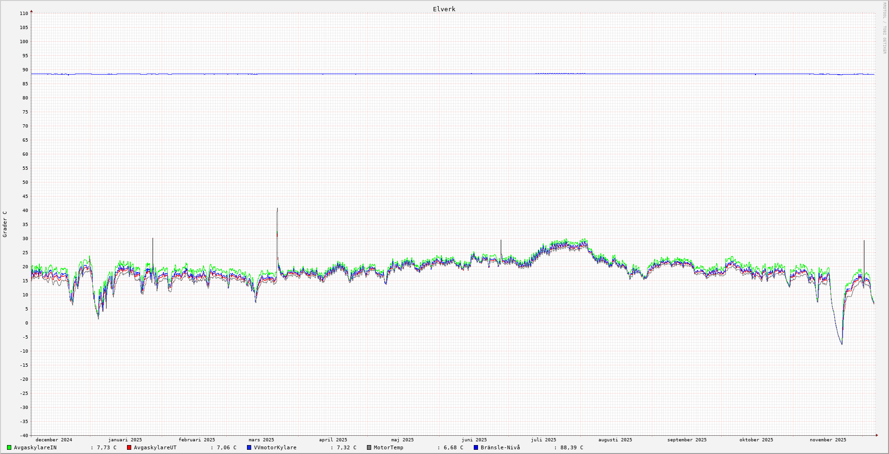Click the AvgaskylareIN value 7,73 C
The image size is (889, 454).
tap(106, 447)
